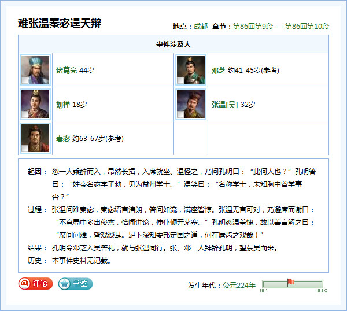Select the 刘禅 portrait thumbnail

(35, 104)
